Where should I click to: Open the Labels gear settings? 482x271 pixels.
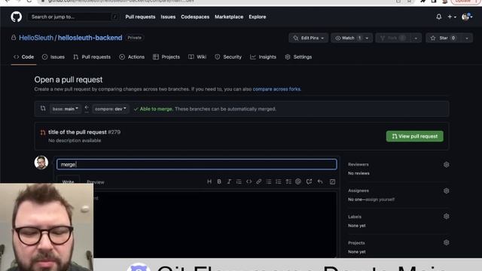447,216
